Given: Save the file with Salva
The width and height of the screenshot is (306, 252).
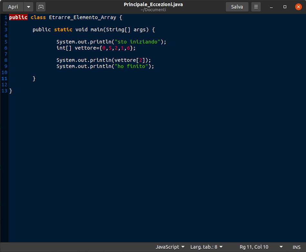Looking at the screenshot, I should [x=237, y=7].
